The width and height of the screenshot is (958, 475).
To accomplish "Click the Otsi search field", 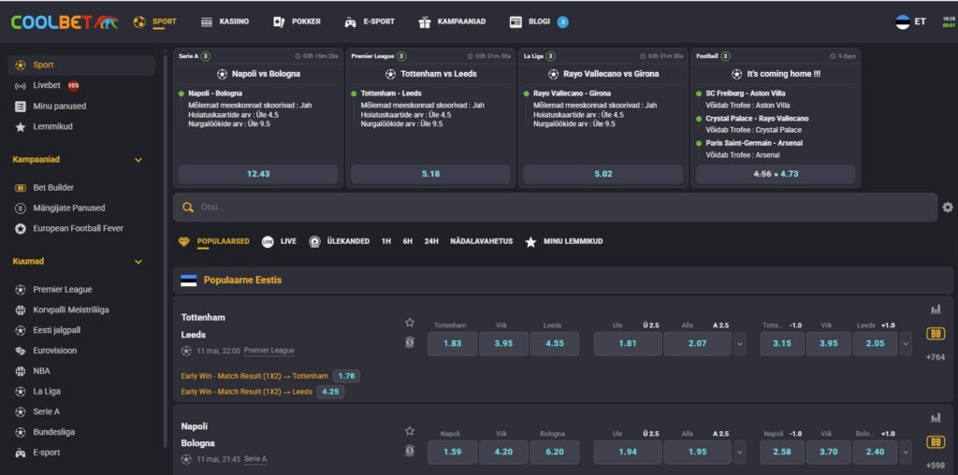I will [x=555, y=208].
